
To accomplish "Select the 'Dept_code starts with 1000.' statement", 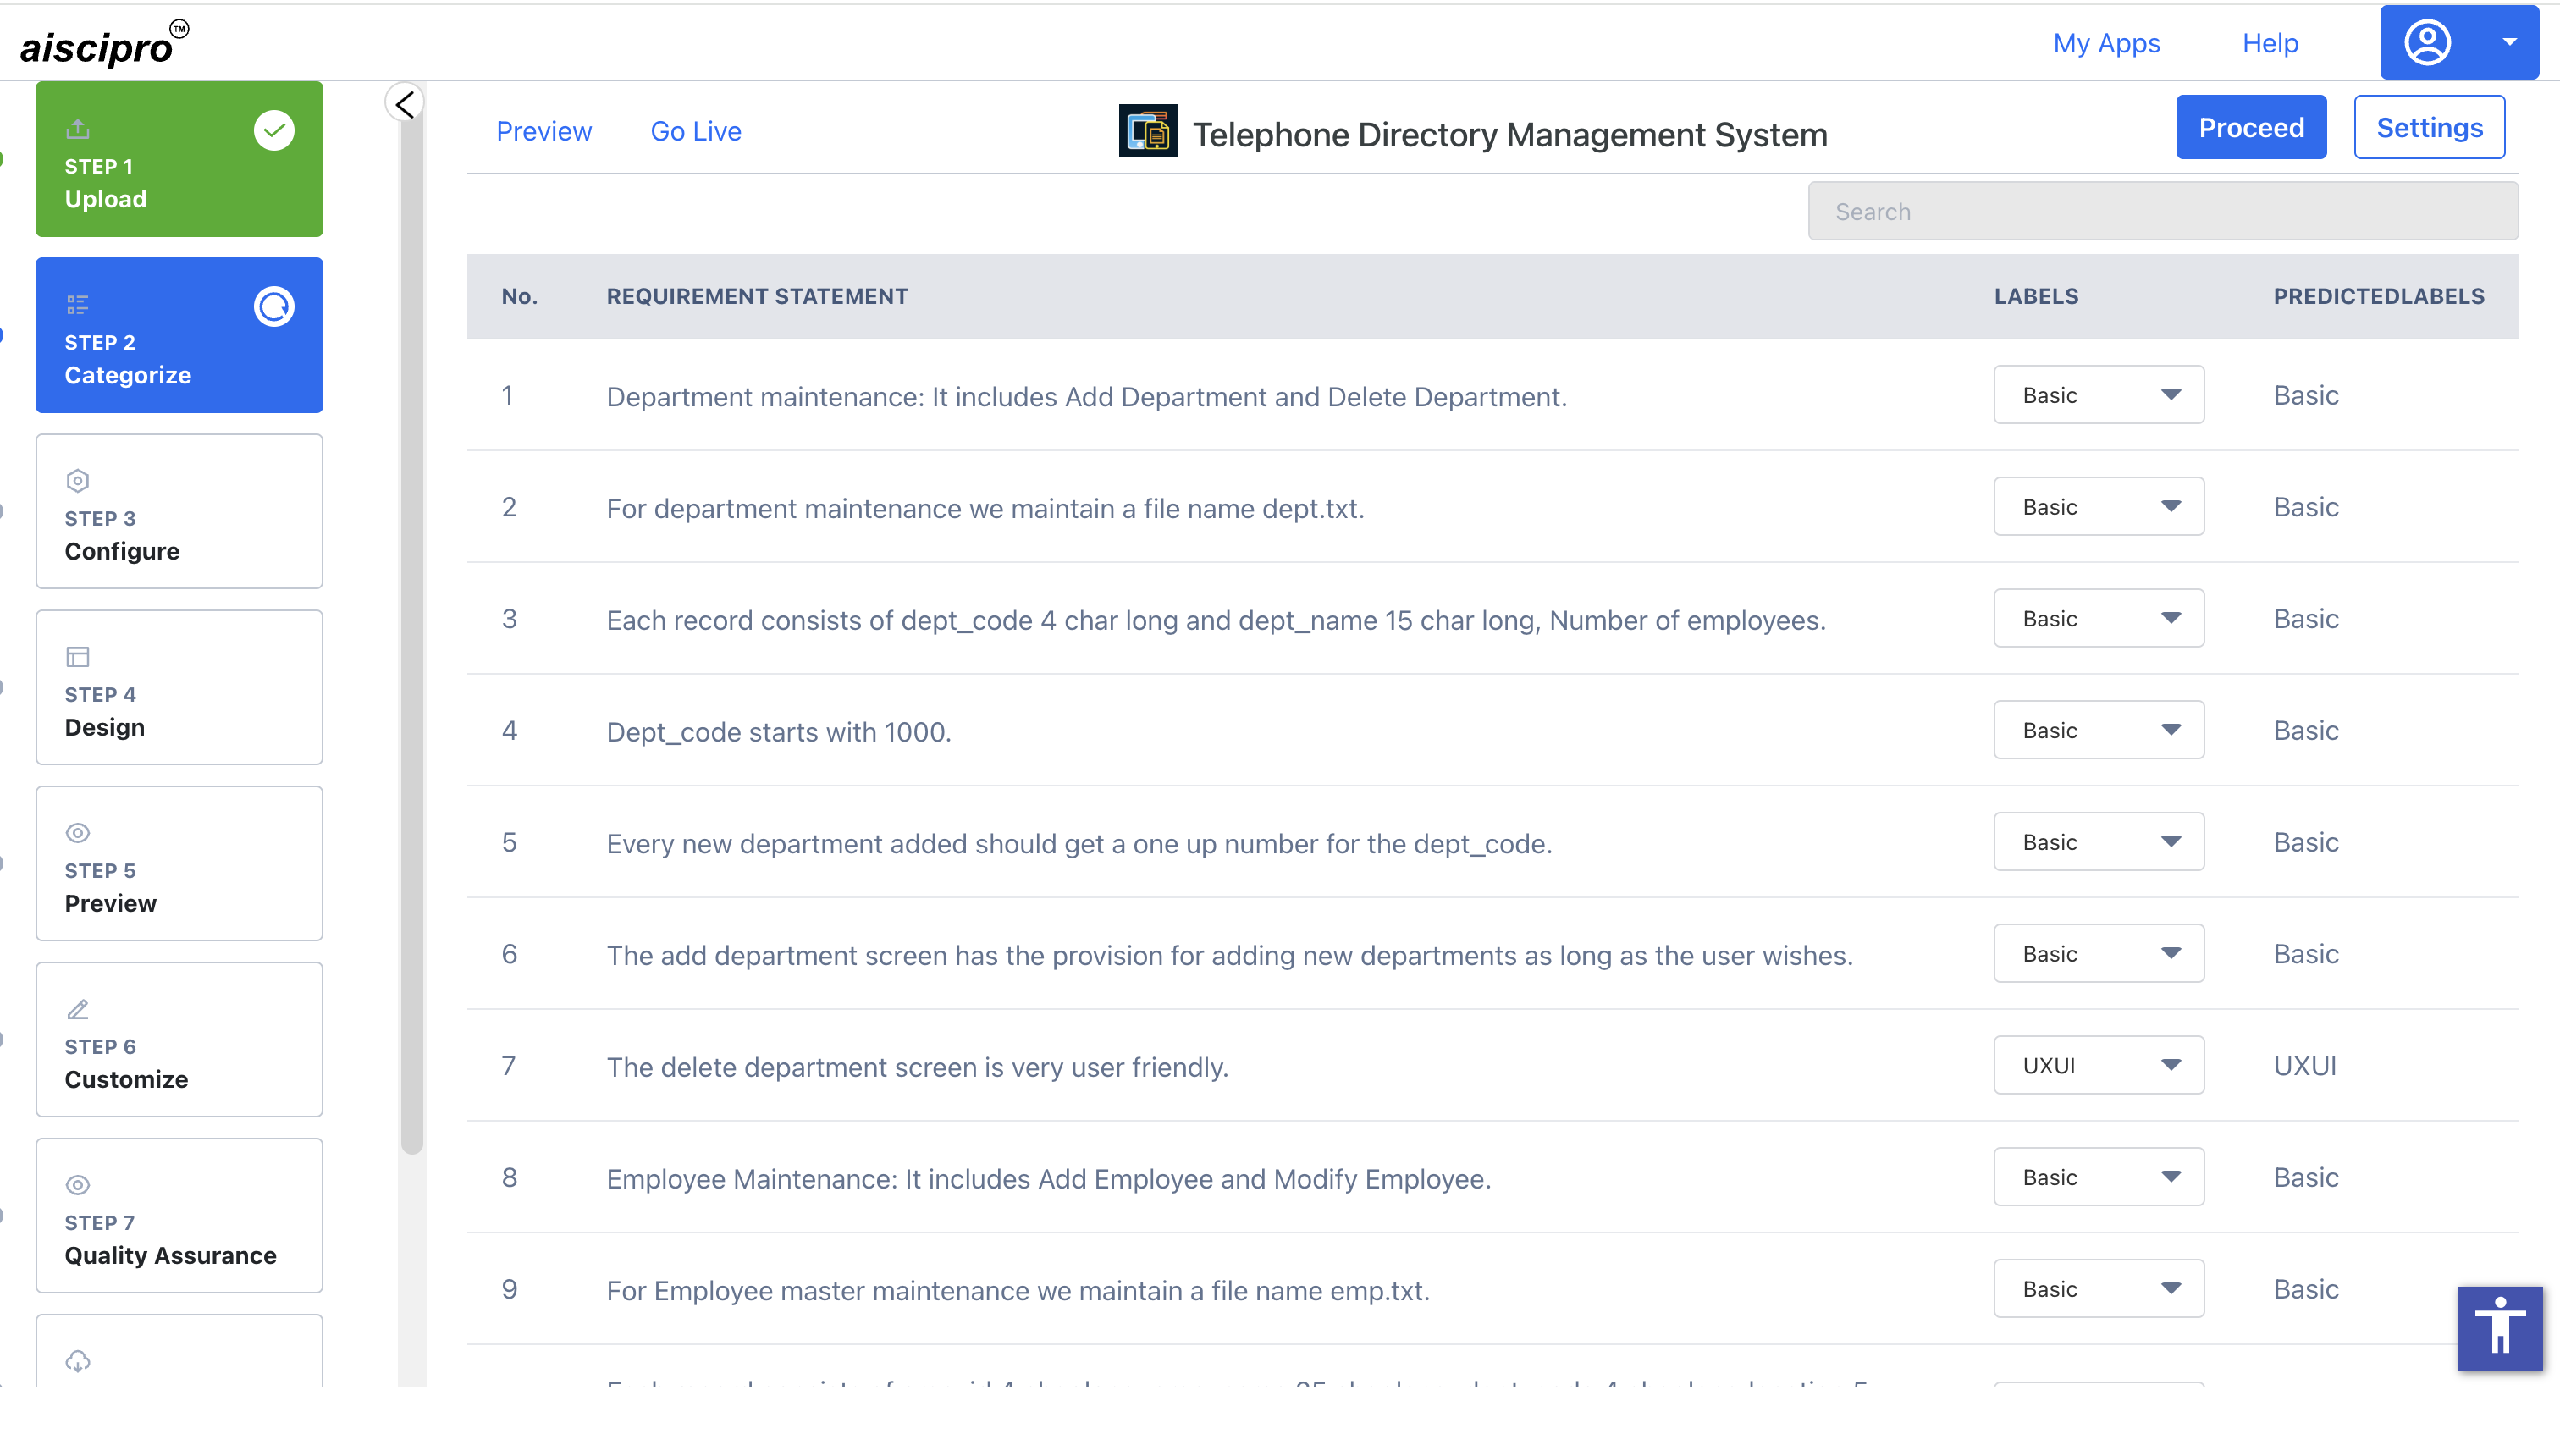I will (779, 732).
